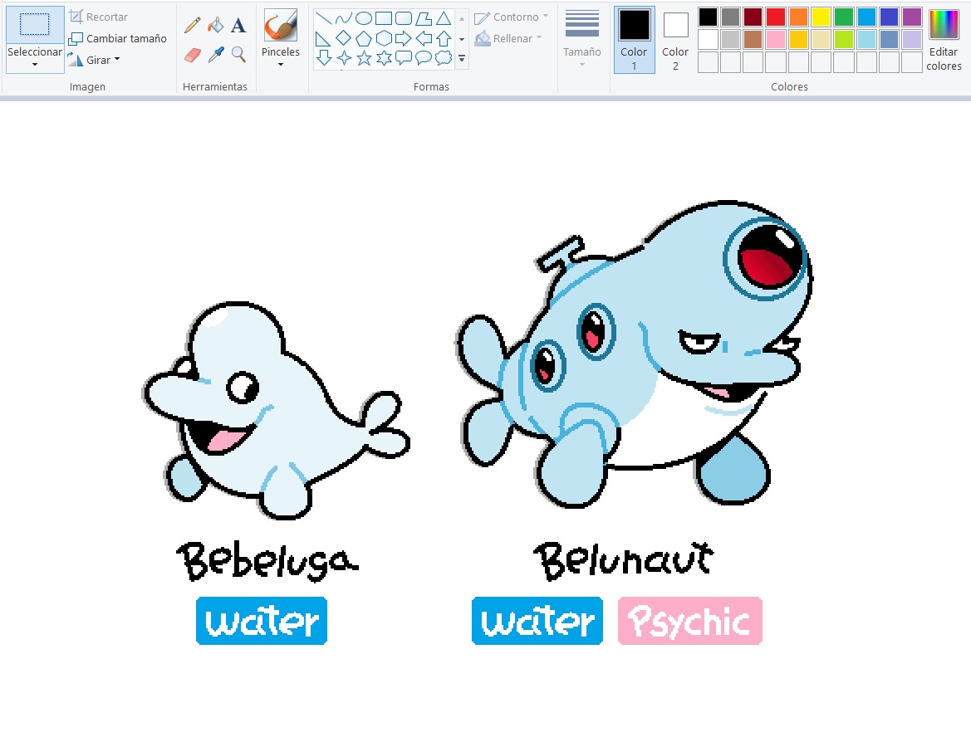Click the Recortar crop button

pos(99,17)
